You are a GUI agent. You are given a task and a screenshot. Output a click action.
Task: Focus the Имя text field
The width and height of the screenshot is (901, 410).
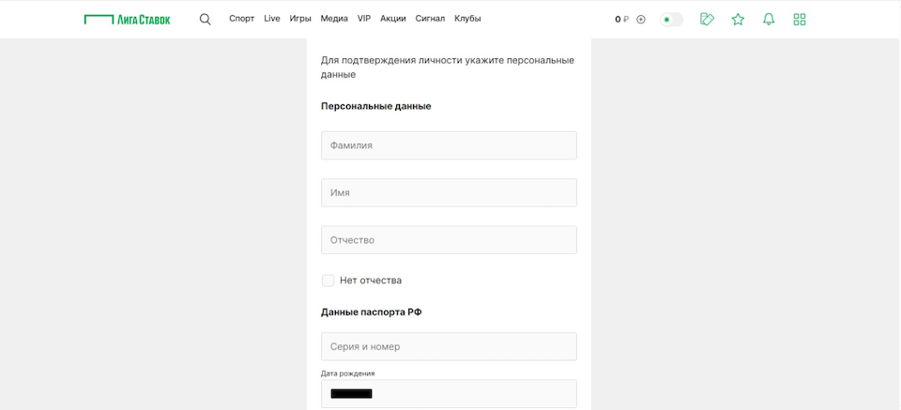(x=449, y=192)
